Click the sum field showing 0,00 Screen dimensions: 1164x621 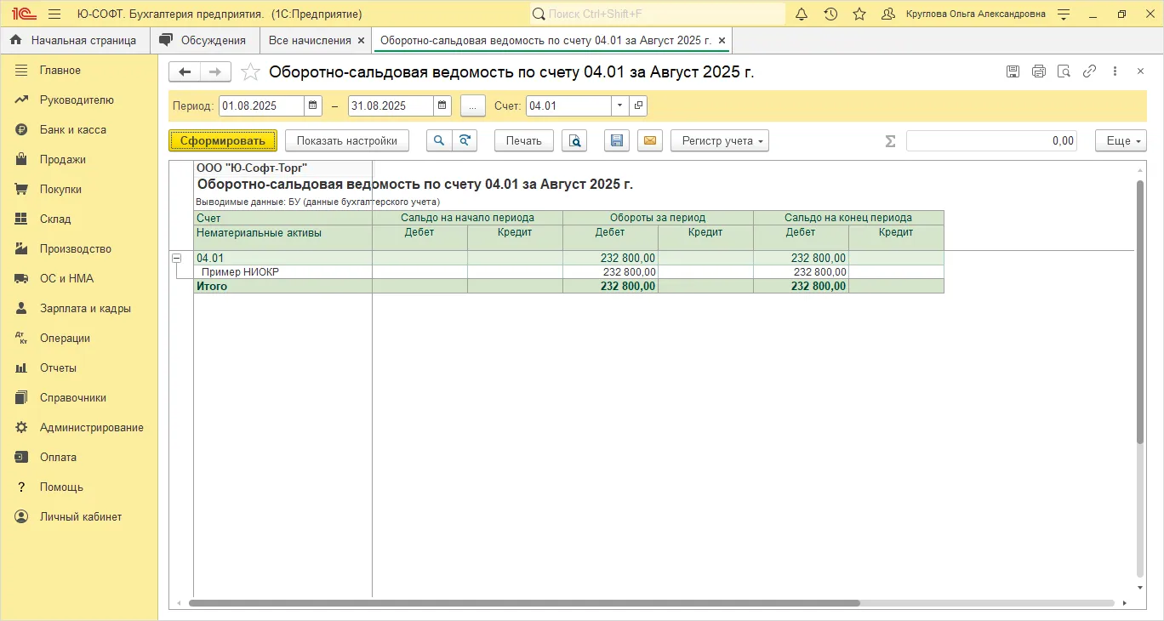tap(991, 140)
